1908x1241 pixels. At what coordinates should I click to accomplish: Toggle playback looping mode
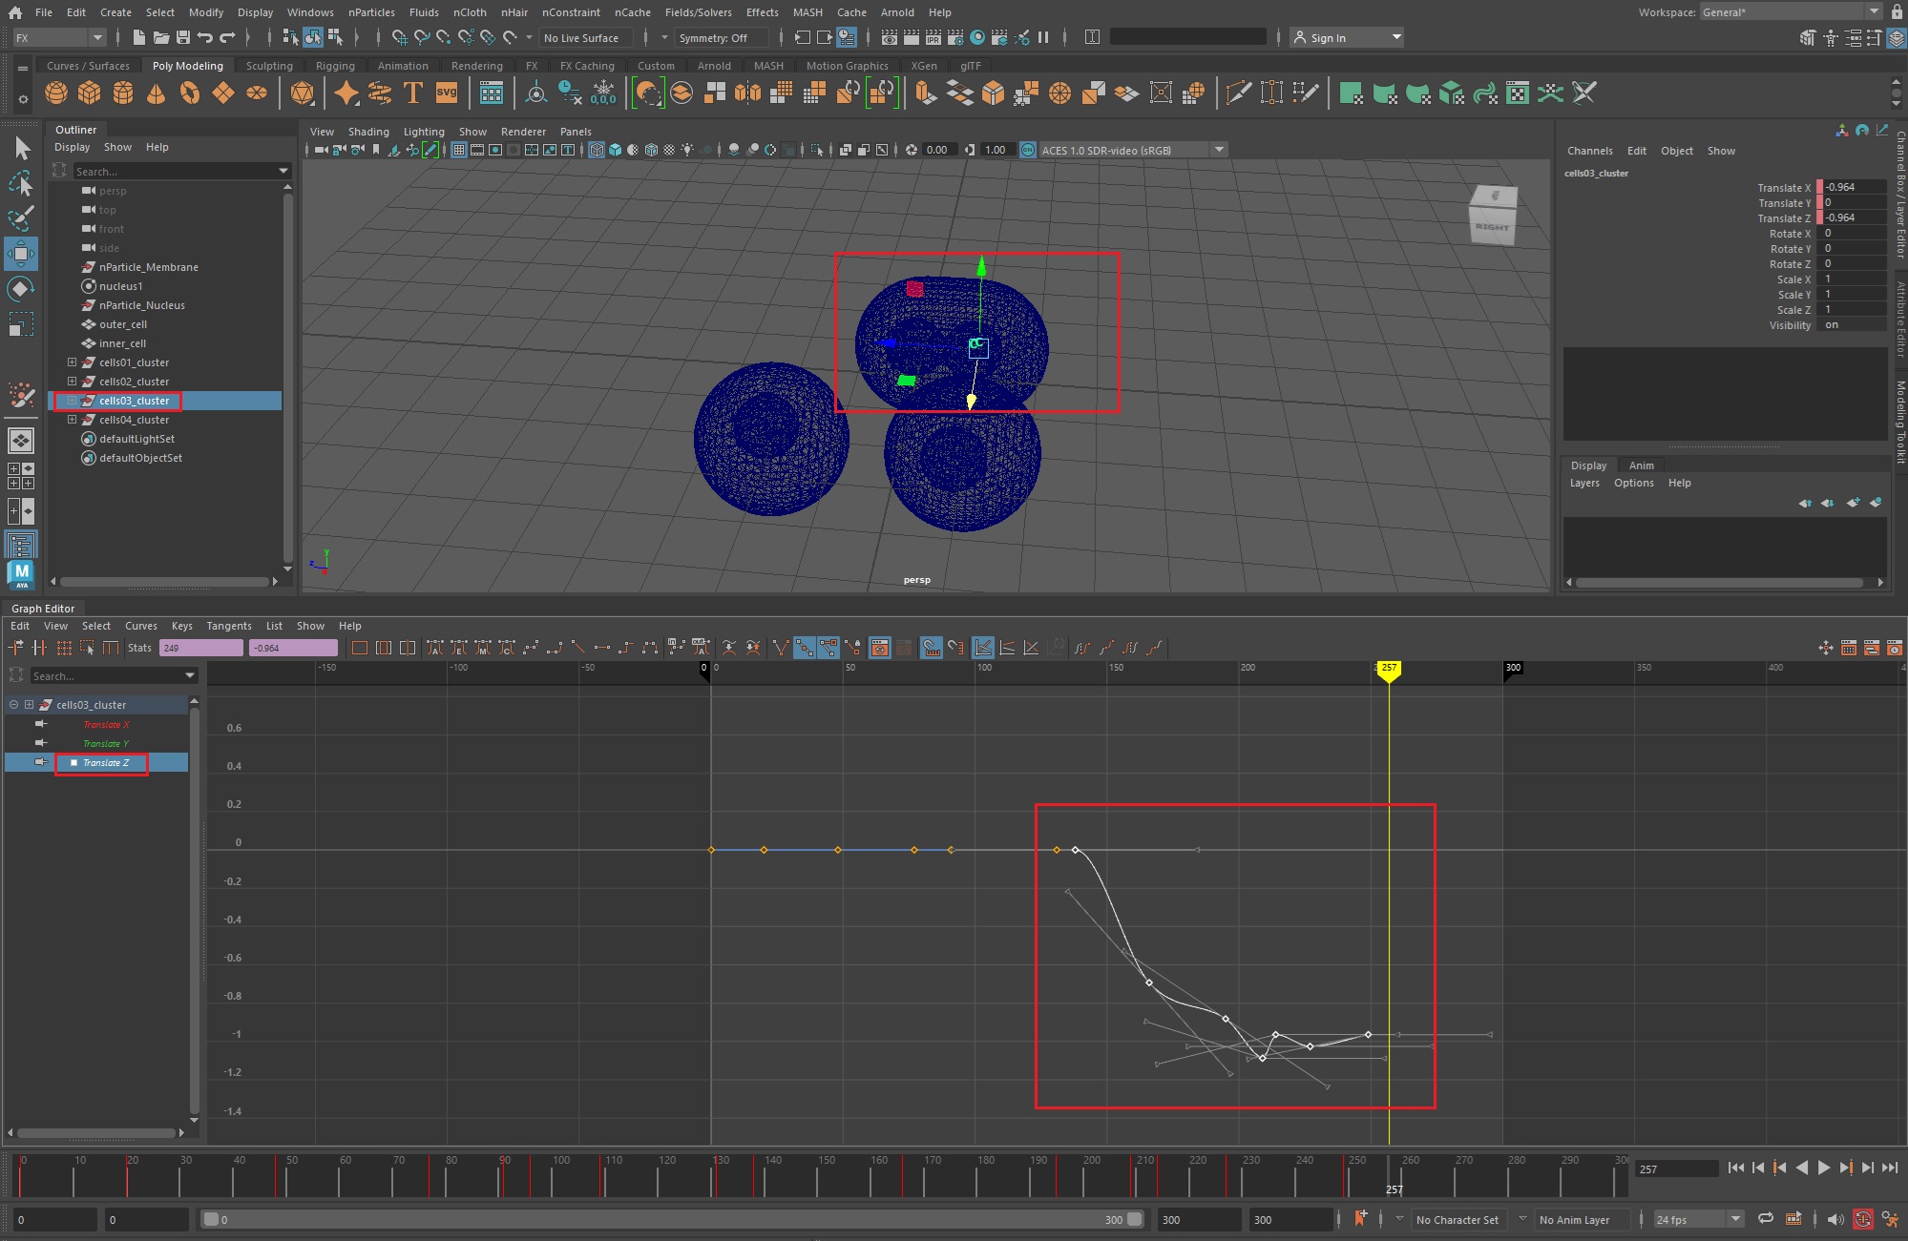pos(1766,1219)
